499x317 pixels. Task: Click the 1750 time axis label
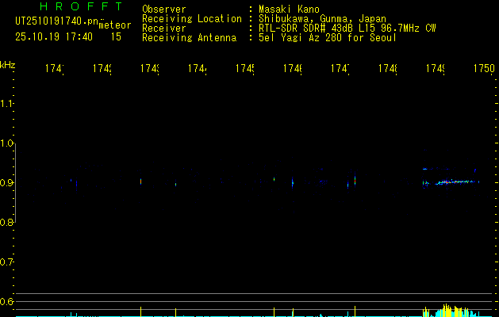point(484,68)
